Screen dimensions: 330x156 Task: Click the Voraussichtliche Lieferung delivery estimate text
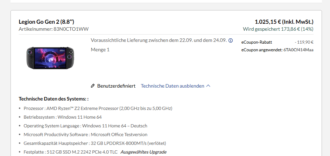point(159,40)
